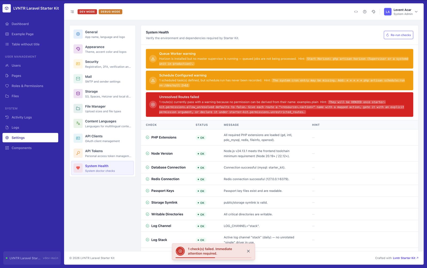This screenshot has height=268, width=427.
Task: Click the Storage Symlink check name
Action: 164,203
